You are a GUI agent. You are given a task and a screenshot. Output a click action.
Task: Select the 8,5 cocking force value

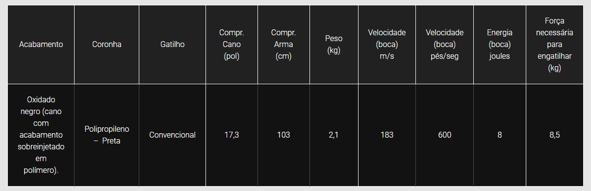[x=554, y=135]
